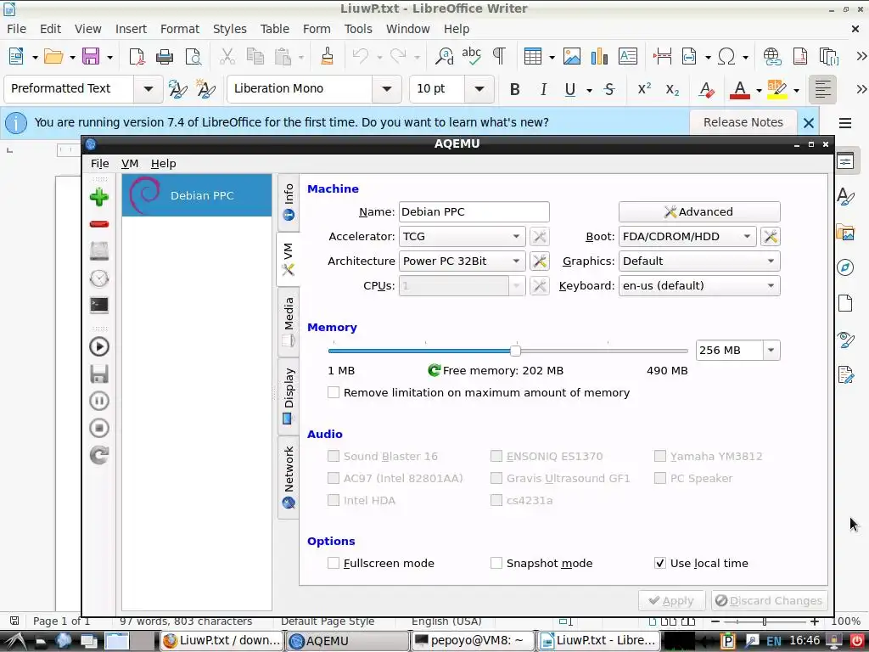Click Spelling check abc icon
The image size is (869, 652).
[x=471, y=56]
